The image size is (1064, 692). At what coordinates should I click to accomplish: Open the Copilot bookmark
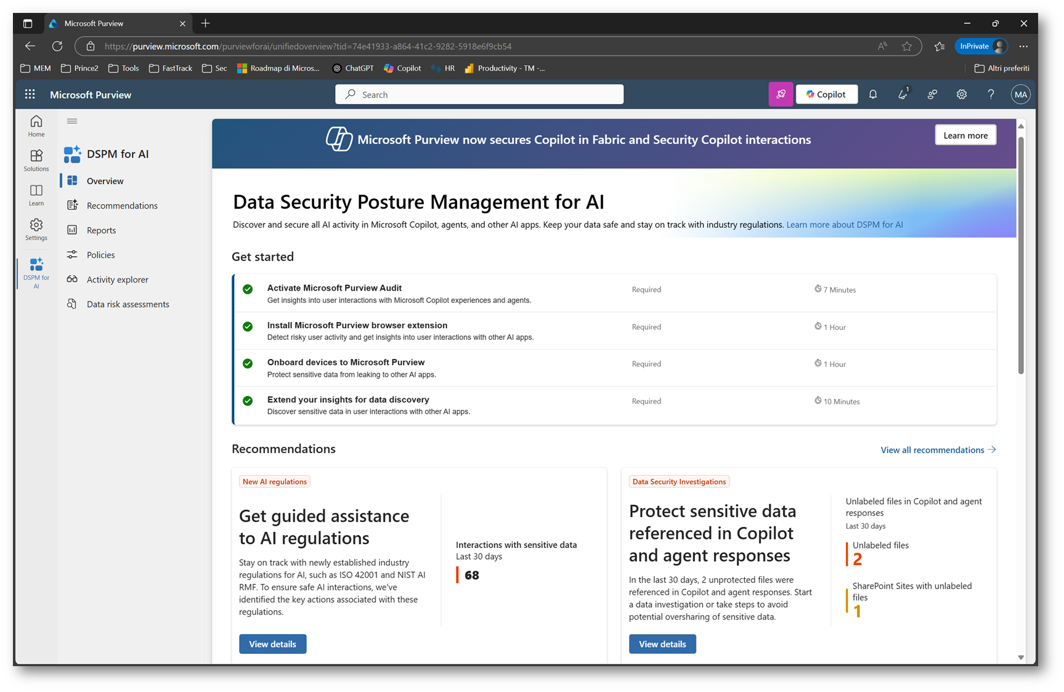[402, 68]
